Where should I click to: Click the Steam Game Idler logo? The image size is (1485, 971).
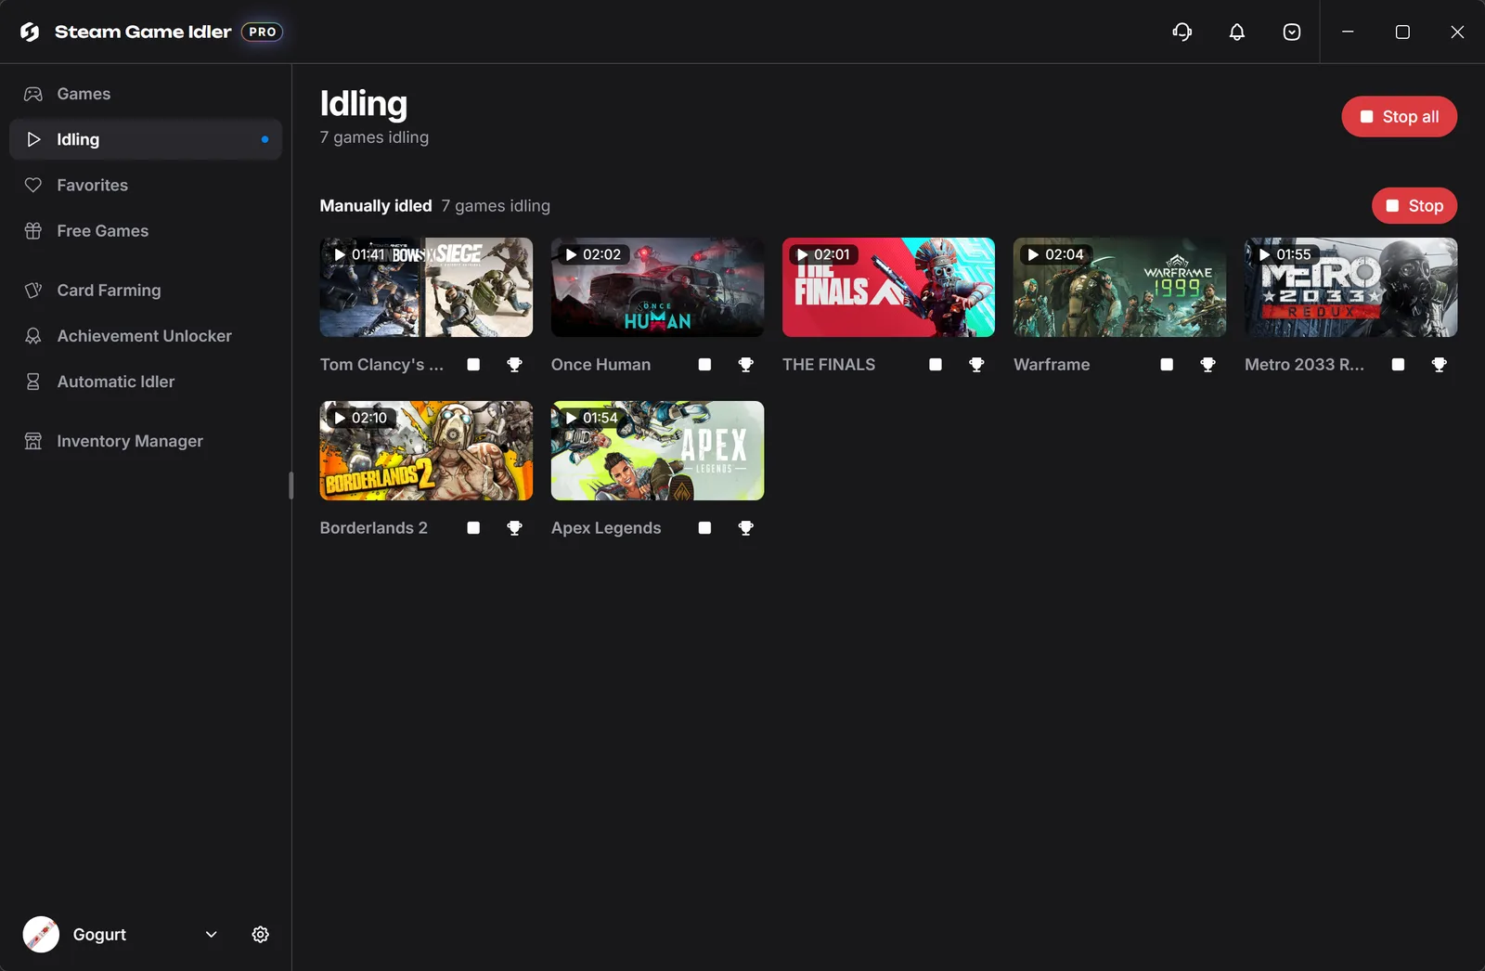[x=30, y=32]
